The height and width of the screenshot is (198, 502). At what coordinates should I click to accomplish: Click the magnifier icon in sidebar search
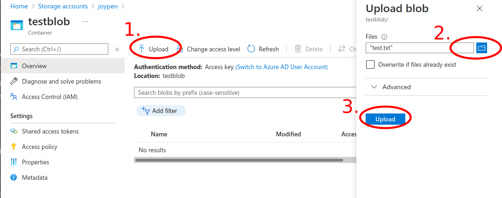click(x=16, y=49)
